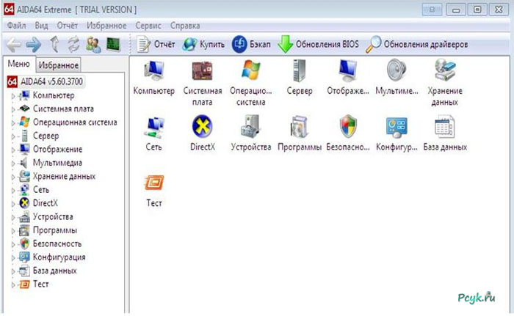Screen dimensions: 514x316
Task: Open the Избранное menu in menu bar
Action: point(106,26)
